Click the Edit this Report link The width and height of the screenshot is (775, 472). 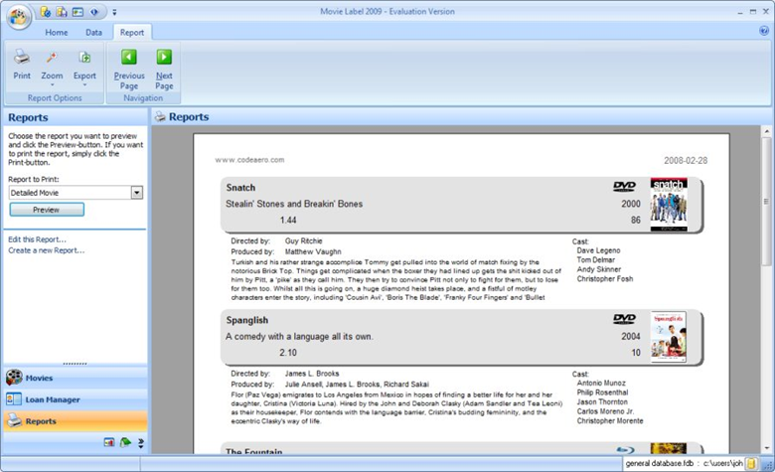click(37, 239)
